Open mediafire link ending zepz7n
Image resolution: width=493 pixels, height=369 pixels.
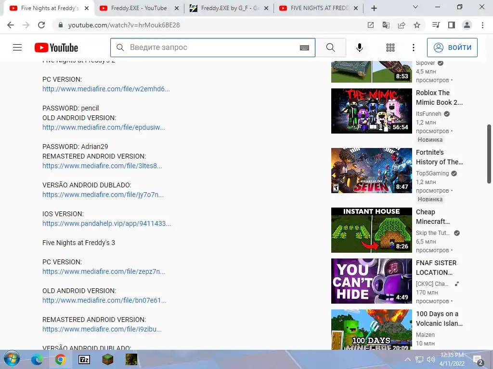(104, 271)
